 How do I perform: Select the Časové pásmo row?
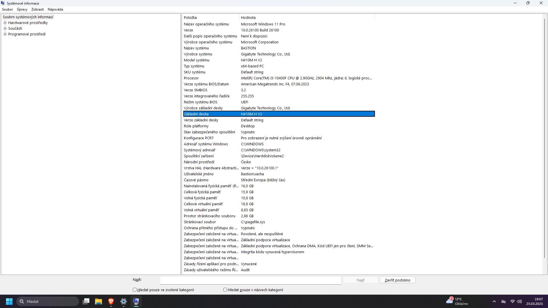(279, 180)
